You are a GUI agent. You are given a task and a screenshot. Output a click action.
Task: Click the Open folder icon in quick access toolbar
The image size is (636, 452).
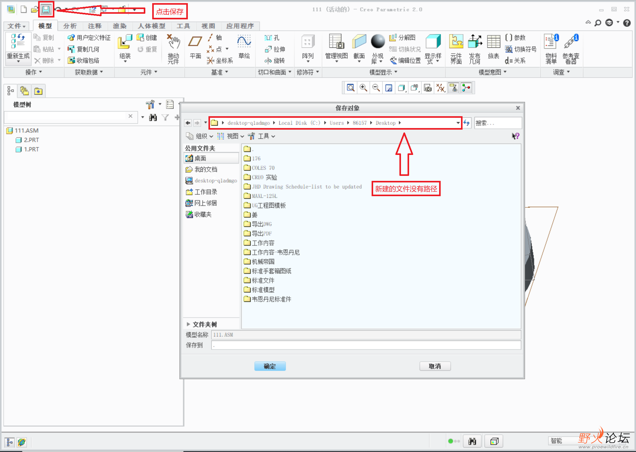[x=34, y=10]
